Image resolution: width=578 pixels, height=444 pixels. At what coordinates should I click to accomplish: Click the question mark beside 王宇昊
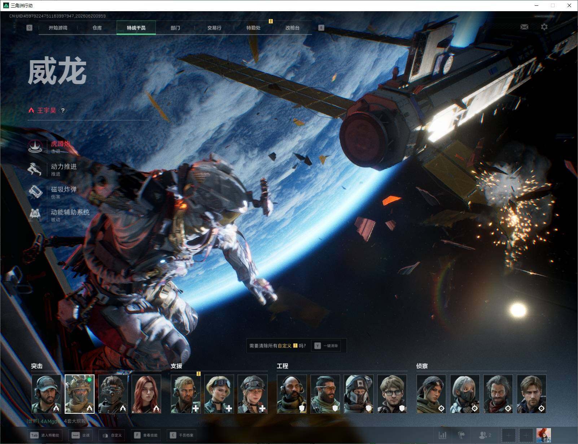[63, 111]
